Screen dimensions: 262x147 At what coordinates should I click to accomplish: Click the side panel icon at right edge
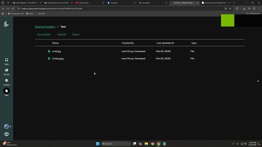click(258, 81)
